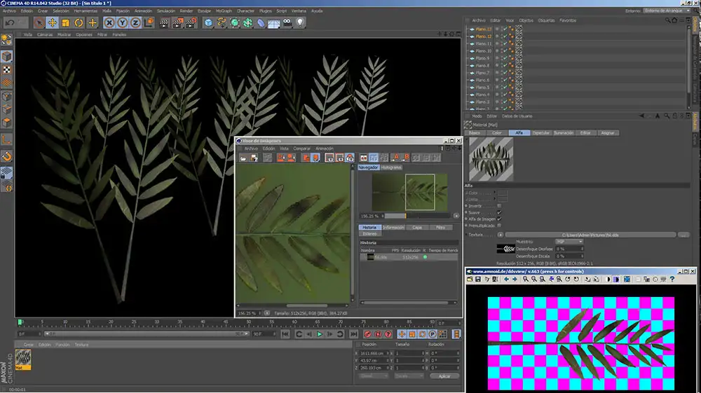701x393 pixels.
Task: Toggle the Z axis lock
Action: click(135, 22)
